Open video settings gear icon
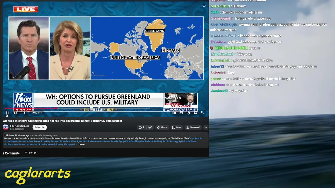The height and width of the screenshot is (188, 335). 188,113
